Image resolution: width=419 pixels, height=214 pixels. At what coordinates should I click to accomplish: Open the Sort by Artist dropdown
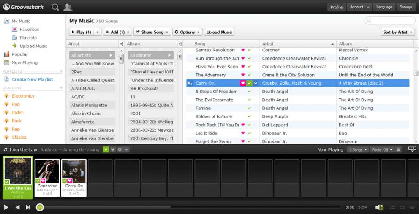[x=397, y=32]
